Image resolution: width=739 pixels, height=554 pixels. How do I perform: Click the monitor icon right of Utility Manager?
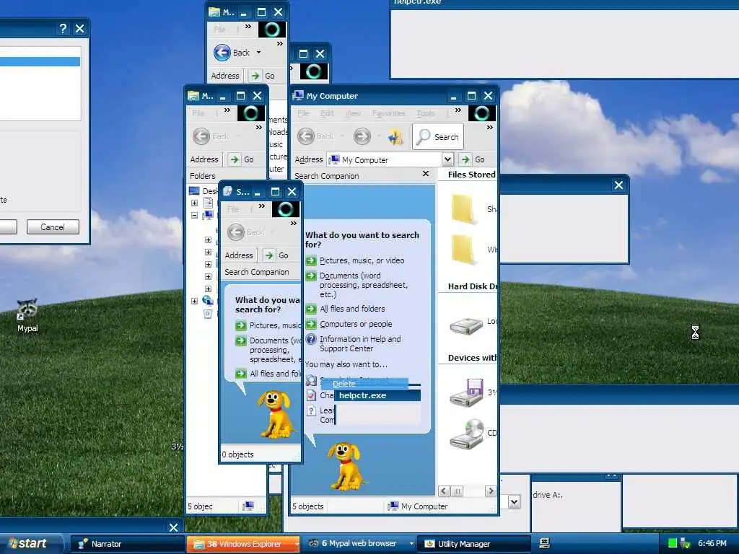[x=544, y=543]
